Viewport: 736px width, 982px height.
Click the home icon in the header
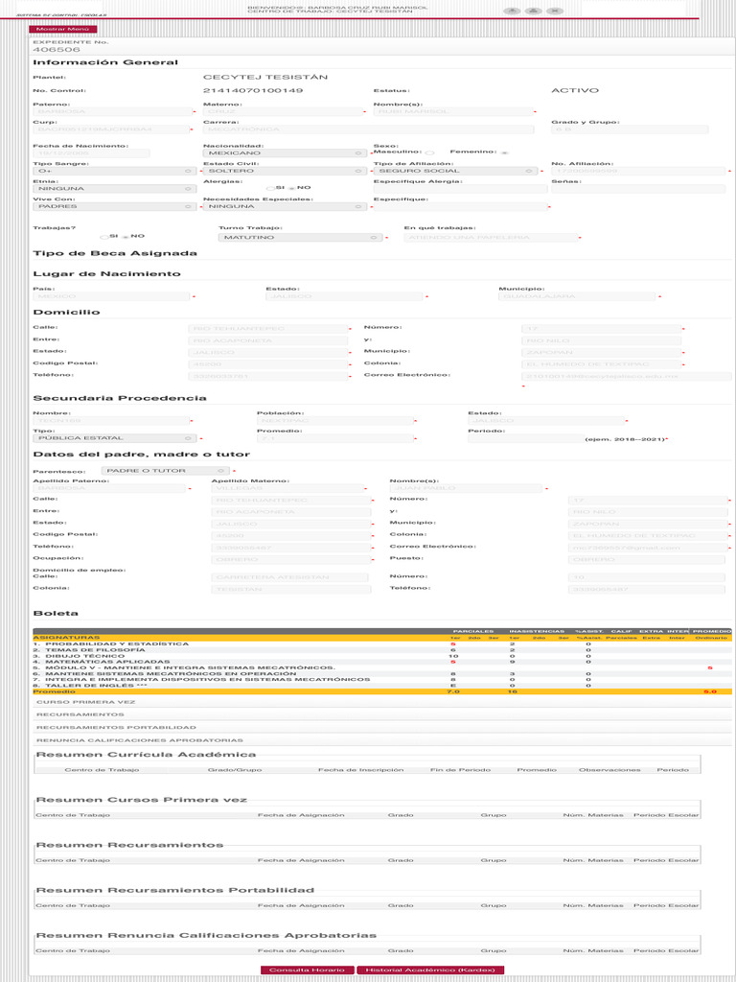(x=512, y=12)
